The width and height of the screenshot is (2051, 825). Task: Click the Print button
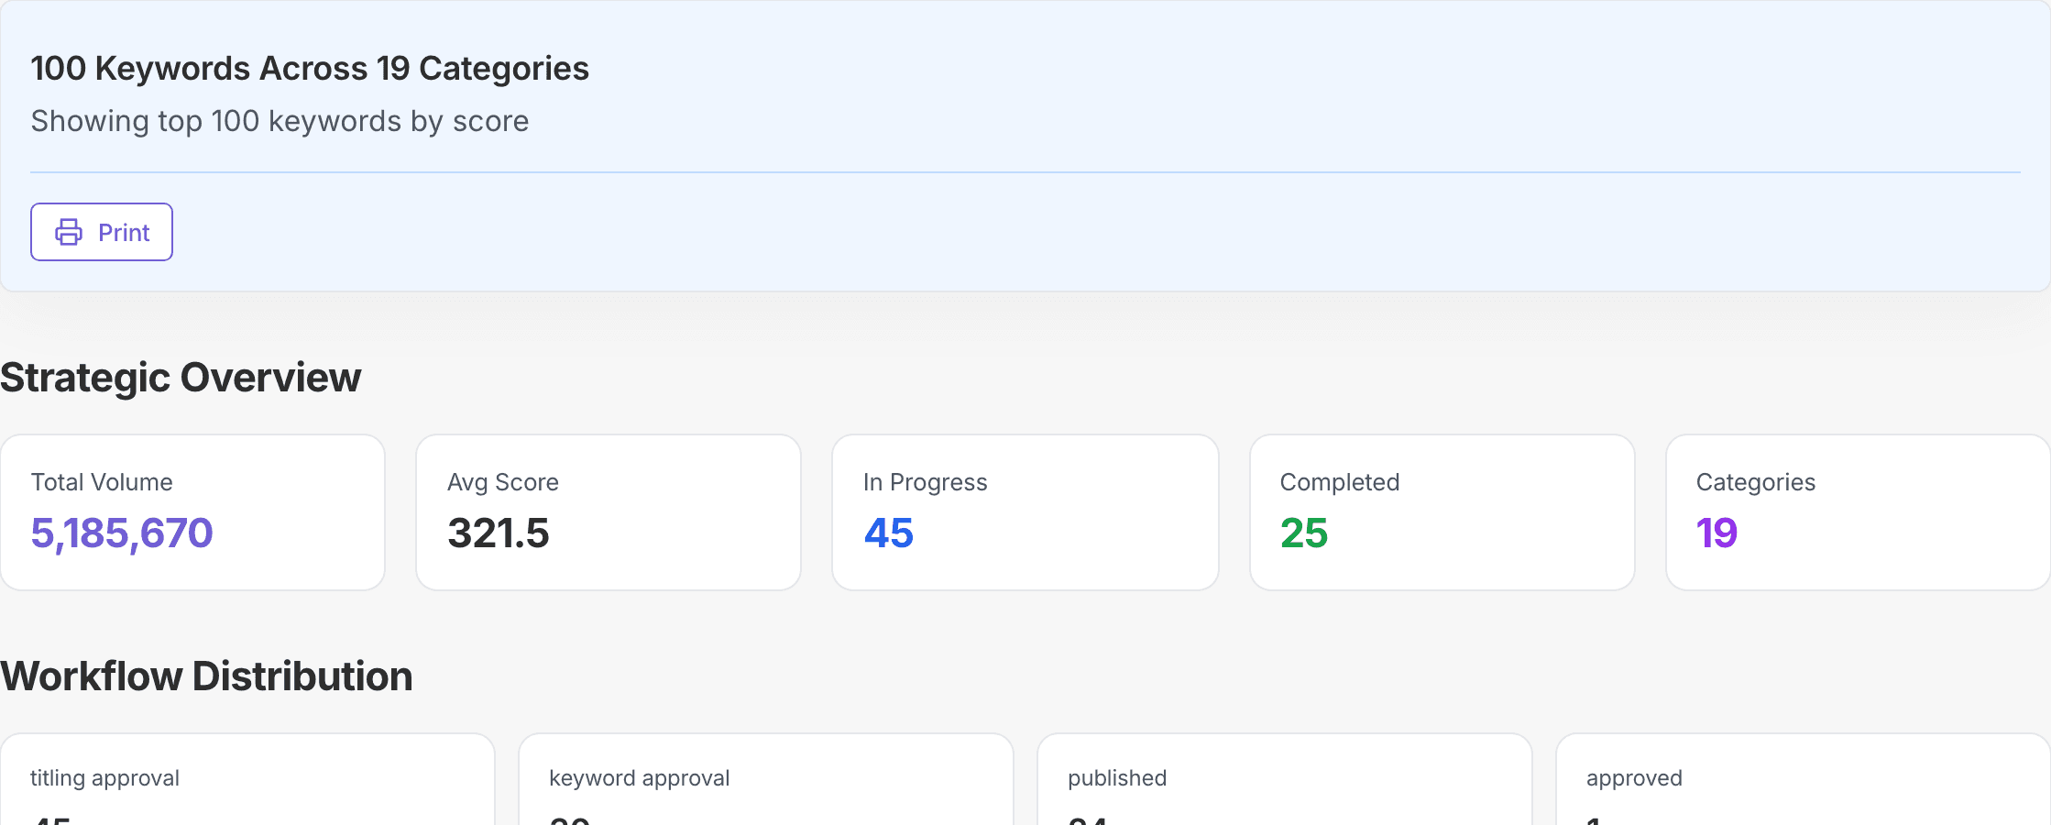(x=101, y=232)
